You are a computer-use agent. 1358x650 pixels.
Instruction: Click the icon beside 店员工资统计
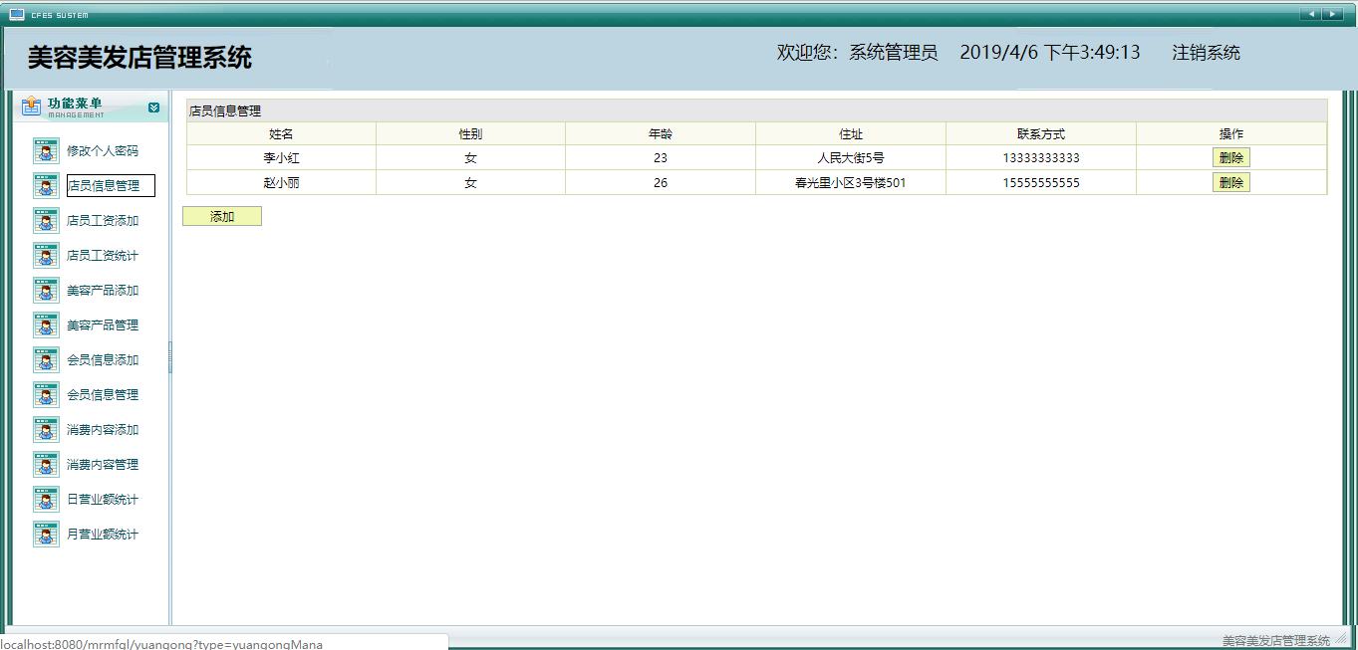pyautogui.click(x=46, y=256)
